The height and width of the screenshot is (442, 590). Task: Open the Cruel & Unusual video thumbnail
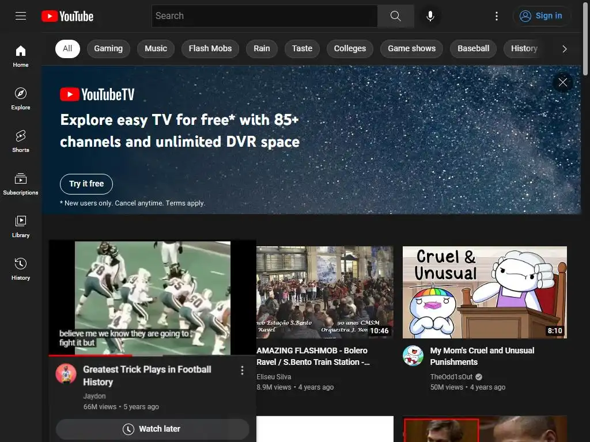click(x=485, y=292)
